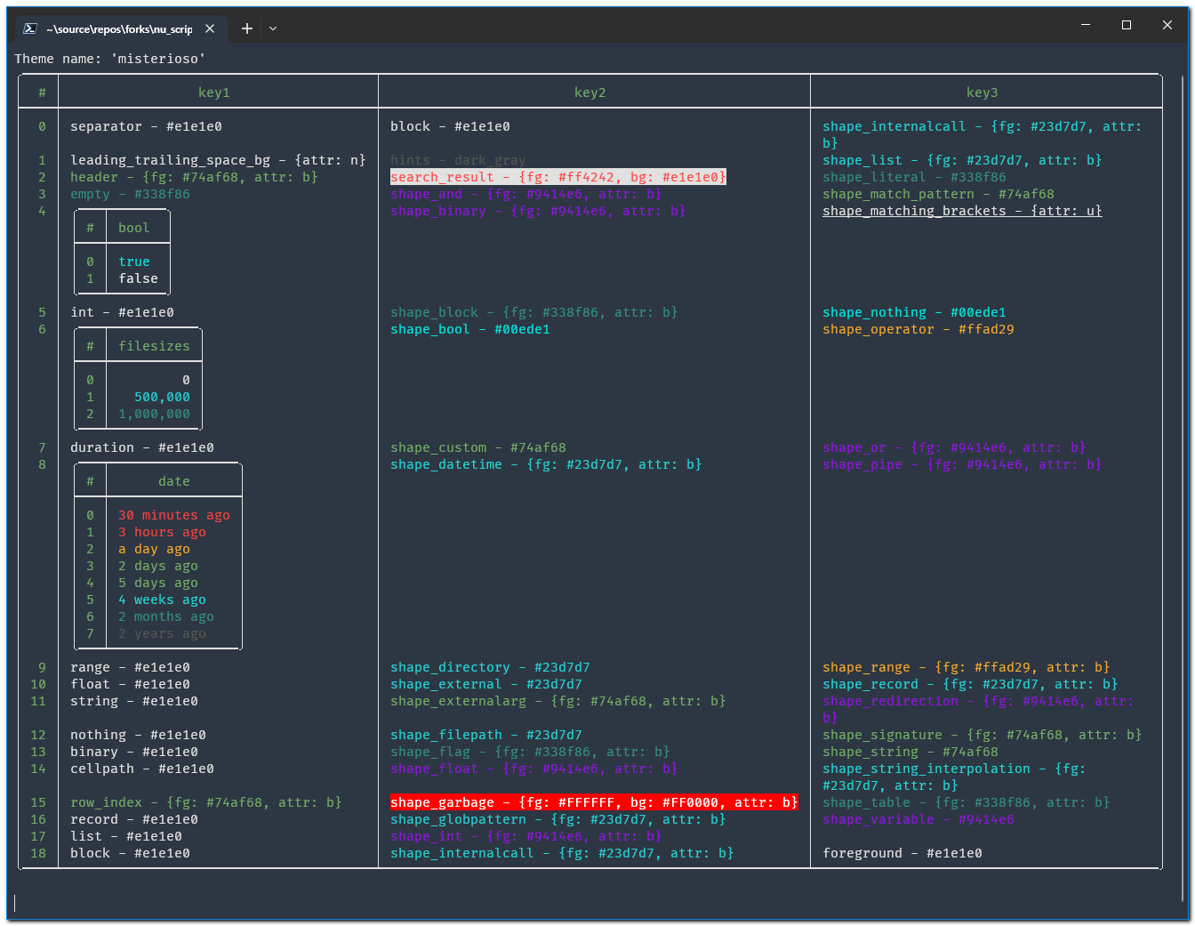Image resolution: width=1195 pixels, height=926 pixels.
Task: Open a new terminal tab with plus
Action: click(x=247, y=28)
